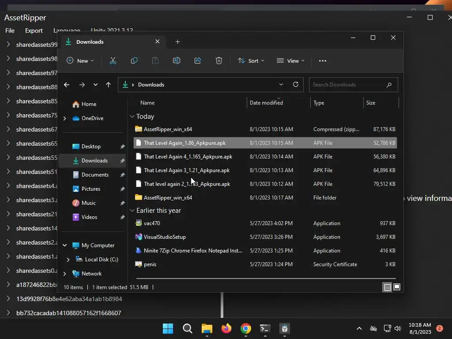Click the Cut scissors icon in Explorer toolbar
Screen dimensions: 452x339
pos(113,60)
